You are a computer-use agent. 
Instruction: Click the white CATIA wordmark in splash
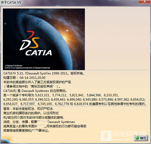[39, 53]
